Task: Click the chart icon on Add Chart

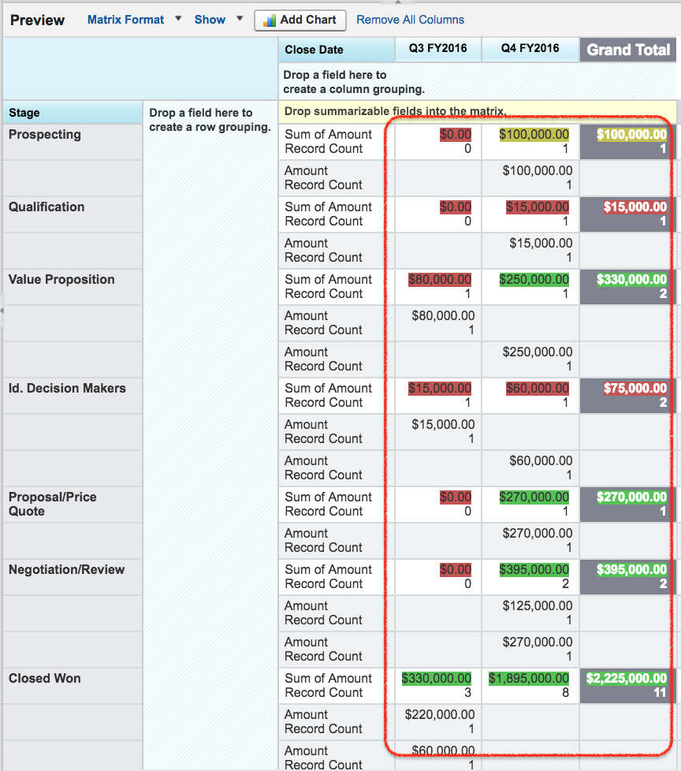Action: (x=270, y=20)
